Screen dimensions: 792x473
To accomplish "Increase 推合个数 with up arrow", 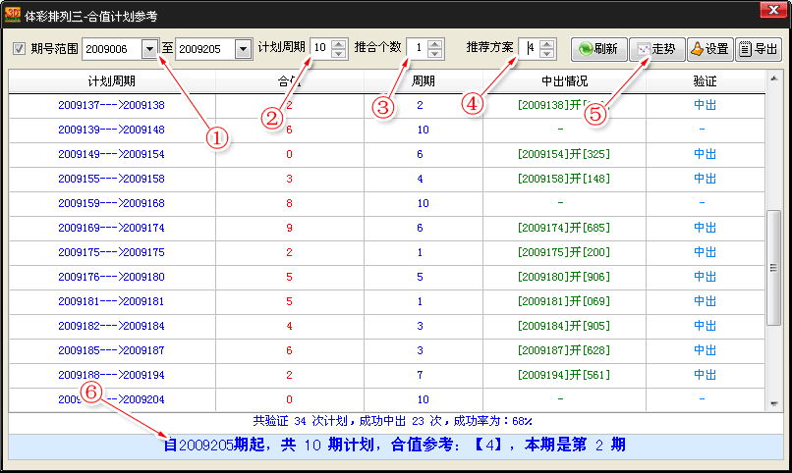I will click(435, 44).
